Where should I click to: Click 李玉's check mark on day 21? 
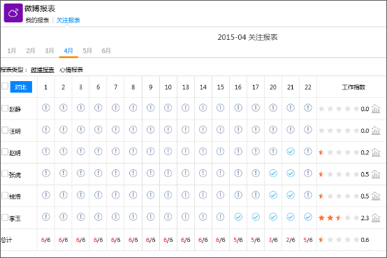coord(291,217)
